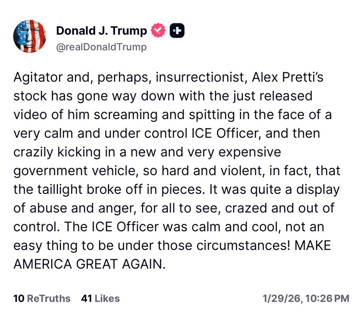363x314 pixels.
Task: Click the closing MAKE AMERICA GREAT AGAIN text
Action: tap(90, 264)
